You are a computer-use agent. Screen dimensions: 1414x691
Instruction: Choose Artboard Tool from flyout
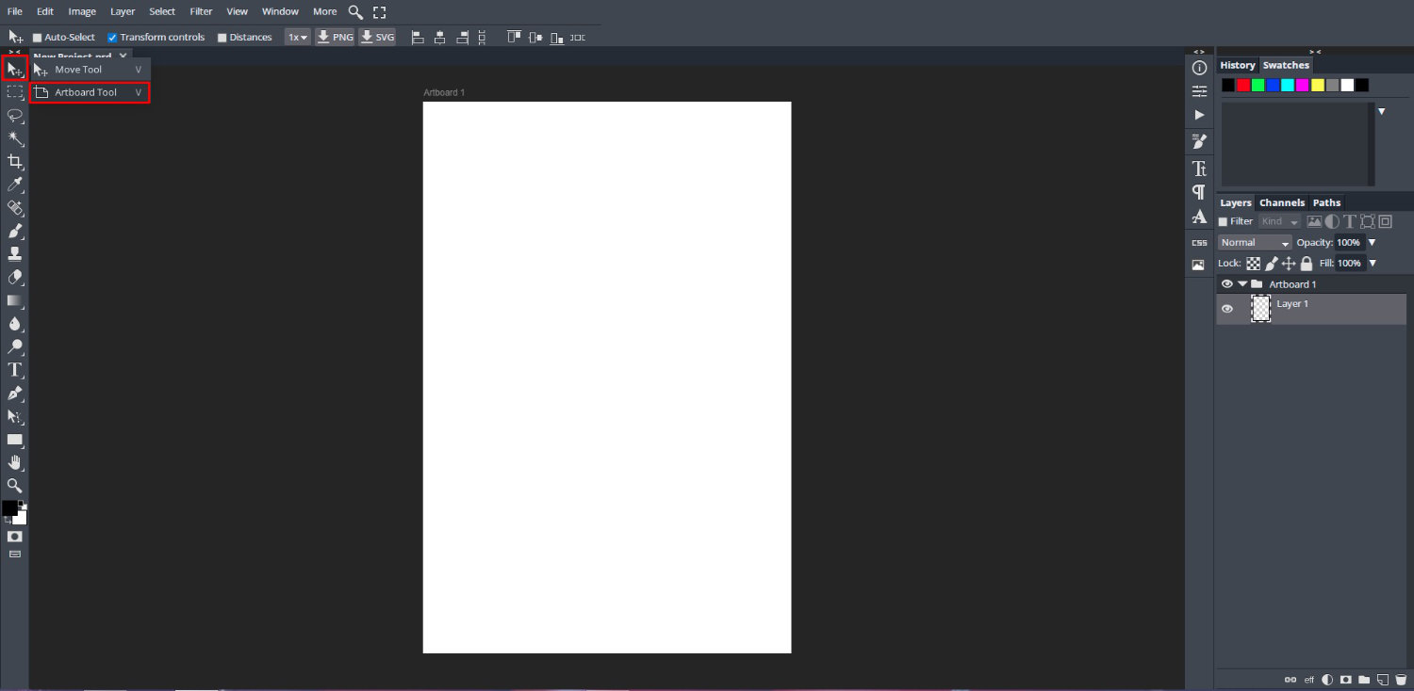click(x=90, y=92)
